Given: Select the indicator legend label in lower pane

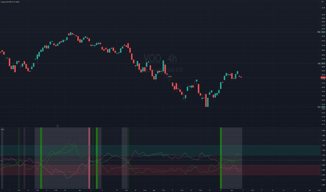Looking at the screenshot, I should click(2, 129).
